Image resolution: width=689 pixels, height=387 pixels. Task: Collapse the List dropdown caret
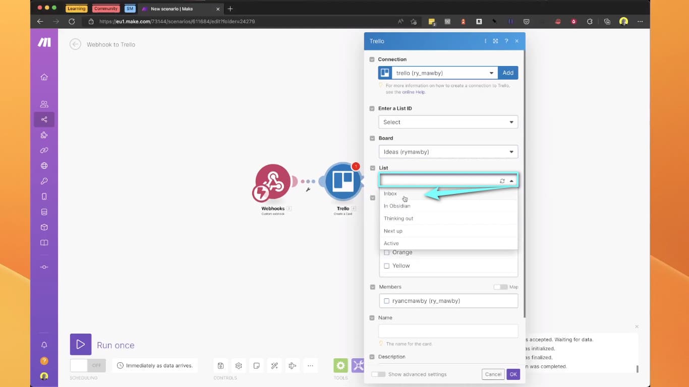click(x=511, y=181)
